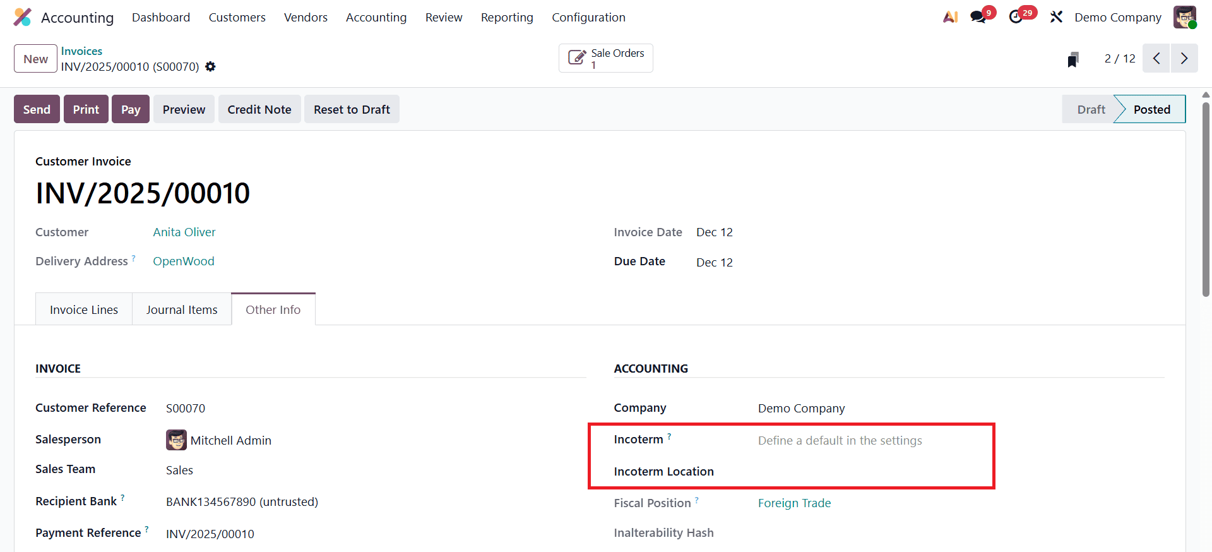Open the Dashboard menu

[161, 17]
